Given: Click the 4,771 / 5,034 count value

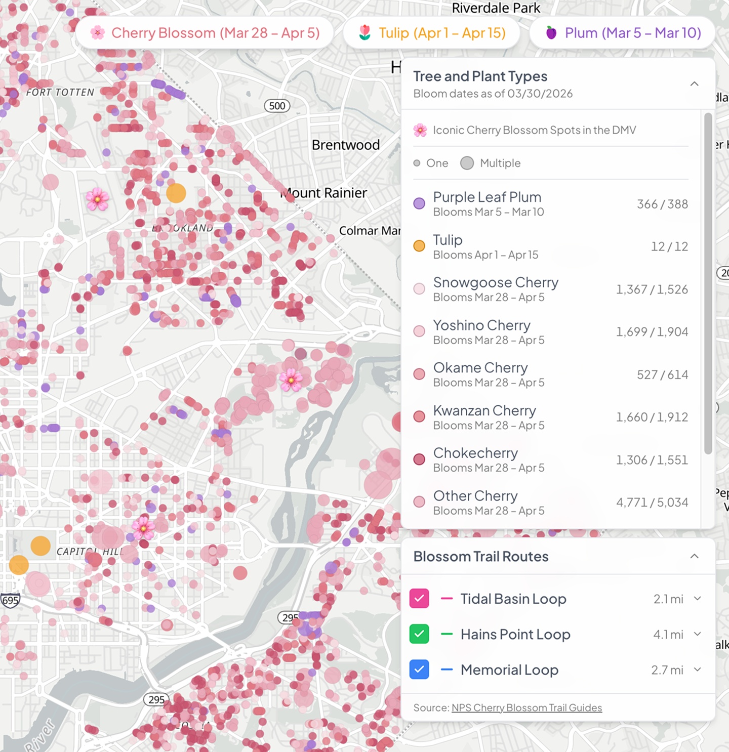Looking at the screenshot, I should [x=652, y=503].
